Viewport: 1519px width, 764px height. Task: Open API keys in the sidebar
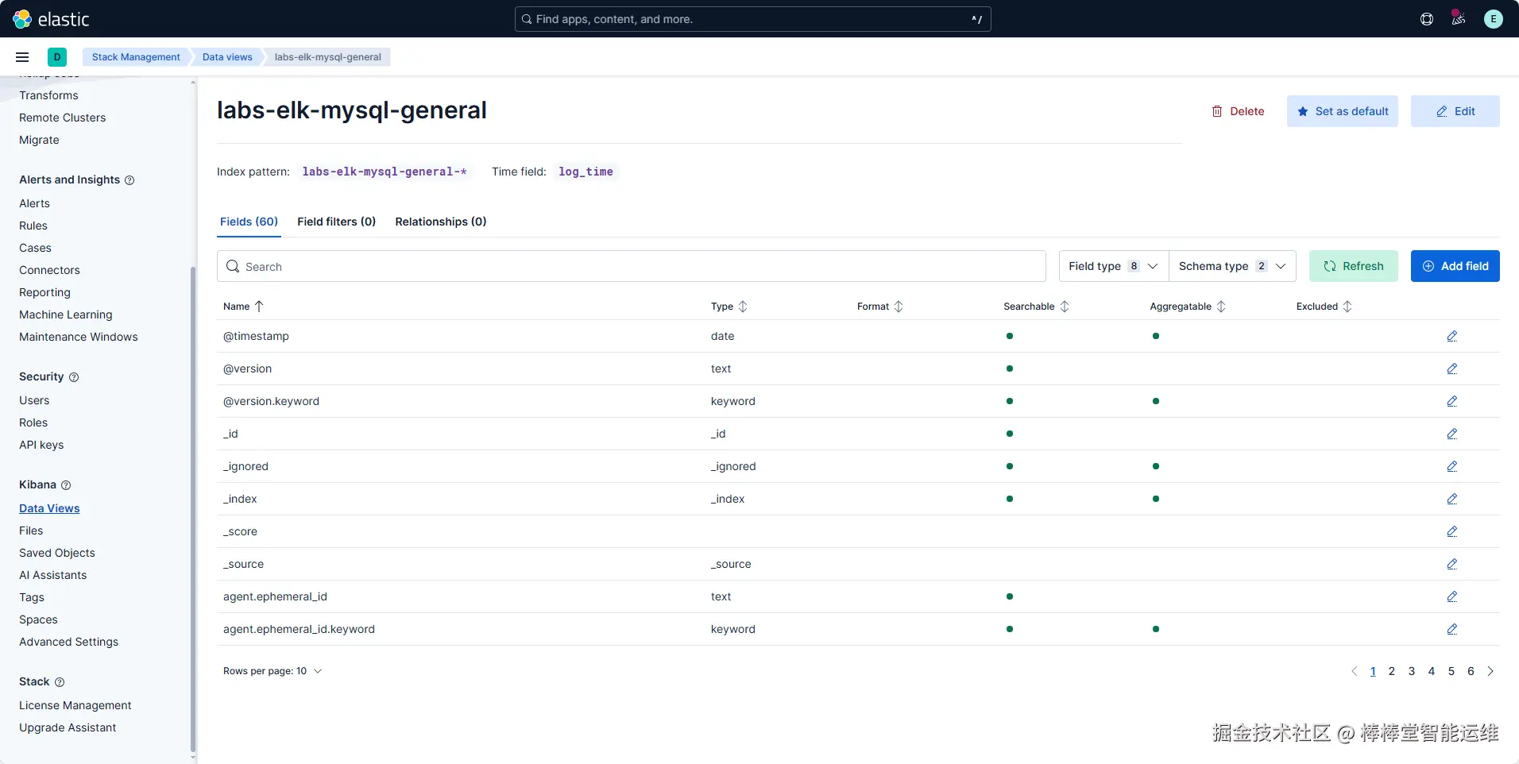pos(41,445)
